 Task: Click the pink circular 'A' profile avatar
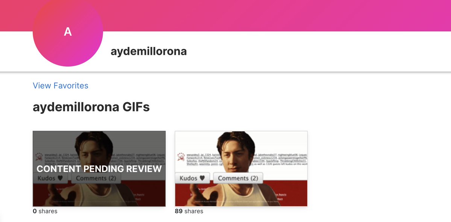tap(68, 32)
